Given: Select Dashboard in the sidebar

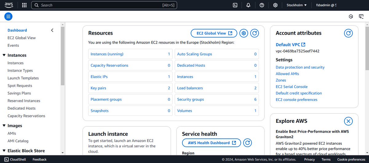Looking at the screenshot, I should click(x=17, y=30).
